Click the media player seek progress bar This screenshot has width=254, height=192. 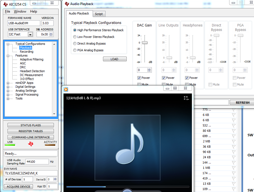tap(128, 187)
